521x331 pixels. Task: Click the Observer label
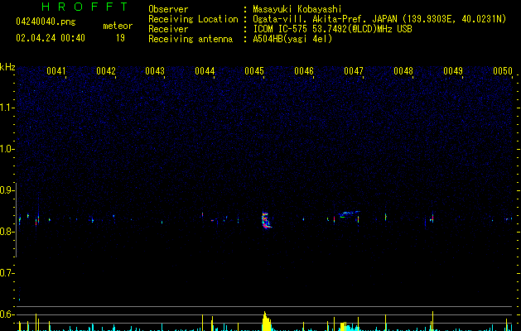(168, 9)
